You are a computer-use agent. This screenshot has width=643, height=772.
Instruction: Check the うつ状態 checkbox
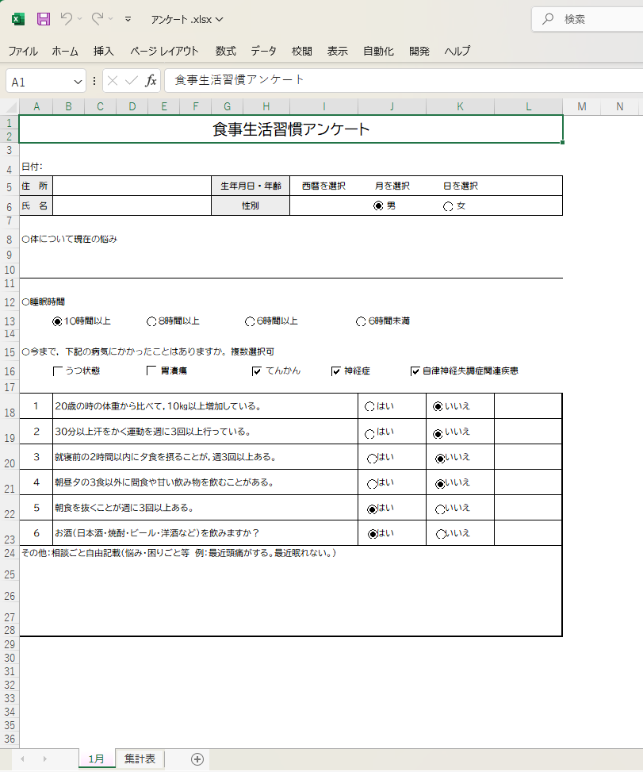click(x=58, y=371)
